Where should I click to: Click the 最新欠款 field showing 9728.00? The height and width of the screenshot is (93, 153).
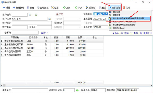point(101,27)
